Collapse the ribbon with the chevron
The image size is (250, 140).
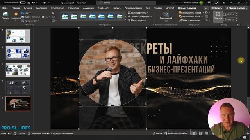click(248, 25)
